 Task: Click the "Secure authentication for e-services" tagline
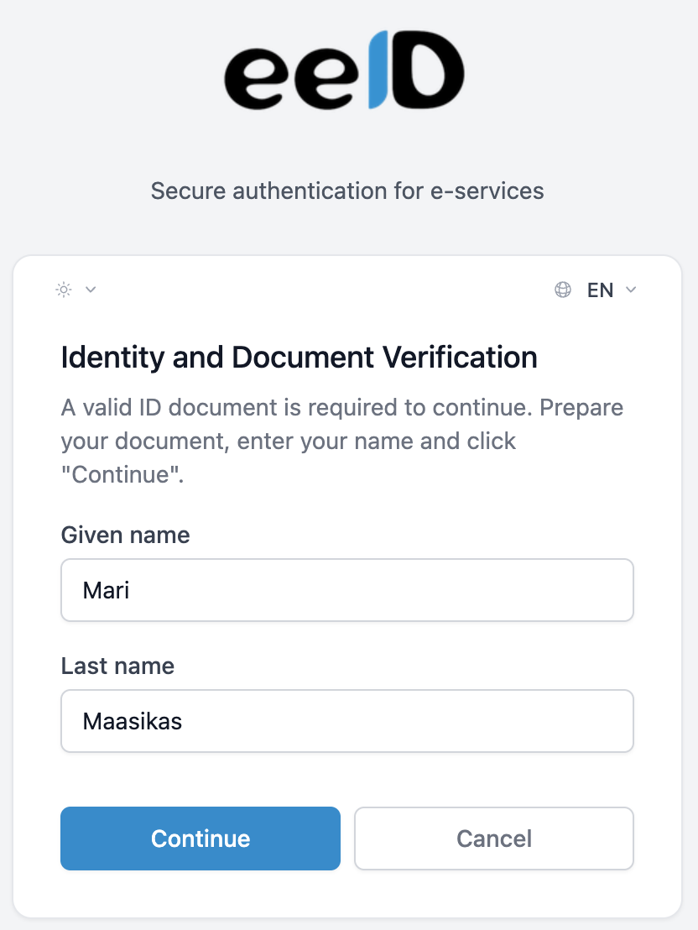[347, 191]
